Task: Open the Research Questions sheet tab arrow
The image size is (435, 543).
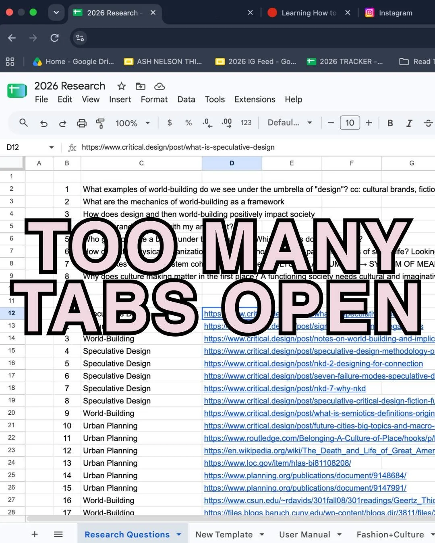Action: [179, 535]
